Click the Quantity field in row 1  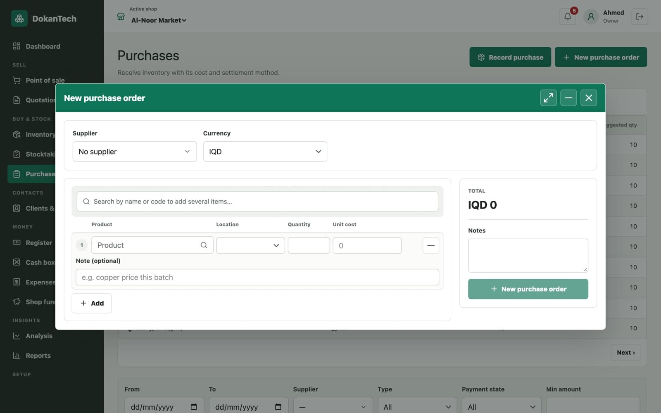[x=309, y=245]
